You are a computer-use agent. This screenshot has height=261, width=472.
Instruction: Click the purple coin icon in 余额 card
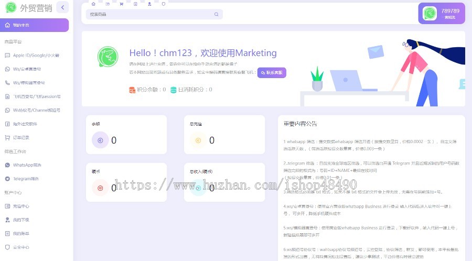click(100, 140)
